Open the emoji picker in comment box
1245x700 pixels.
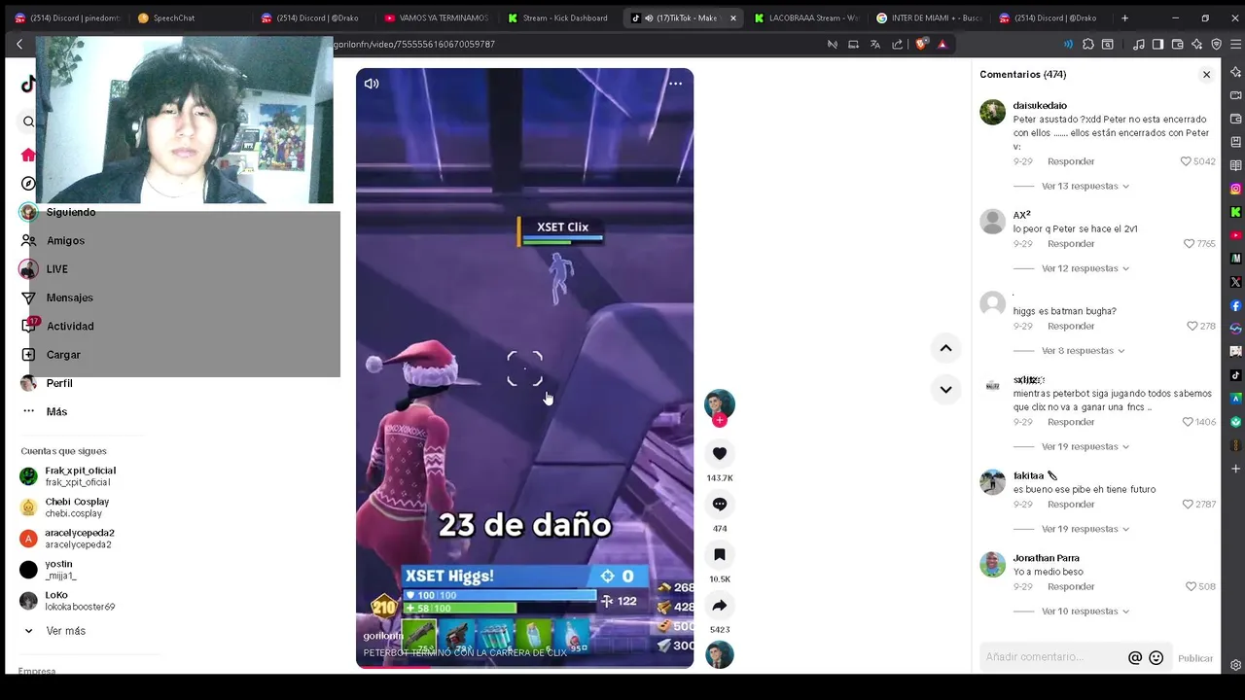pyautogui.click(x=1156, y=657)
